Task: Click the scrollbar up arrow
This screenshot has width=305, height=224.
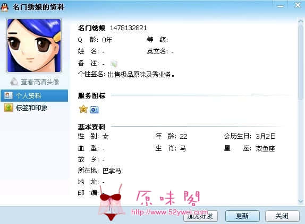Action: (301, 21)
